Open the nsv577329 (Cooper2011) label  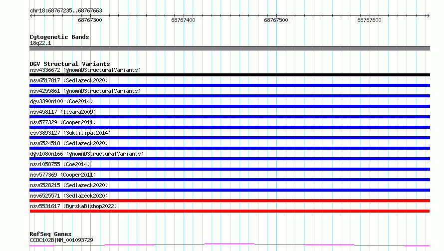point(63,122)
